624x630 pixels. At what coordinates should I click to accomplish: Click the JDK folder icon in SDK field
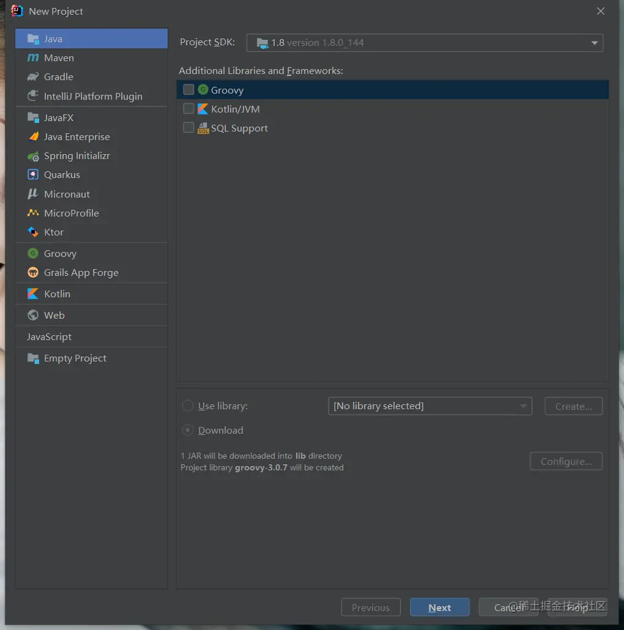coord(262,43)
